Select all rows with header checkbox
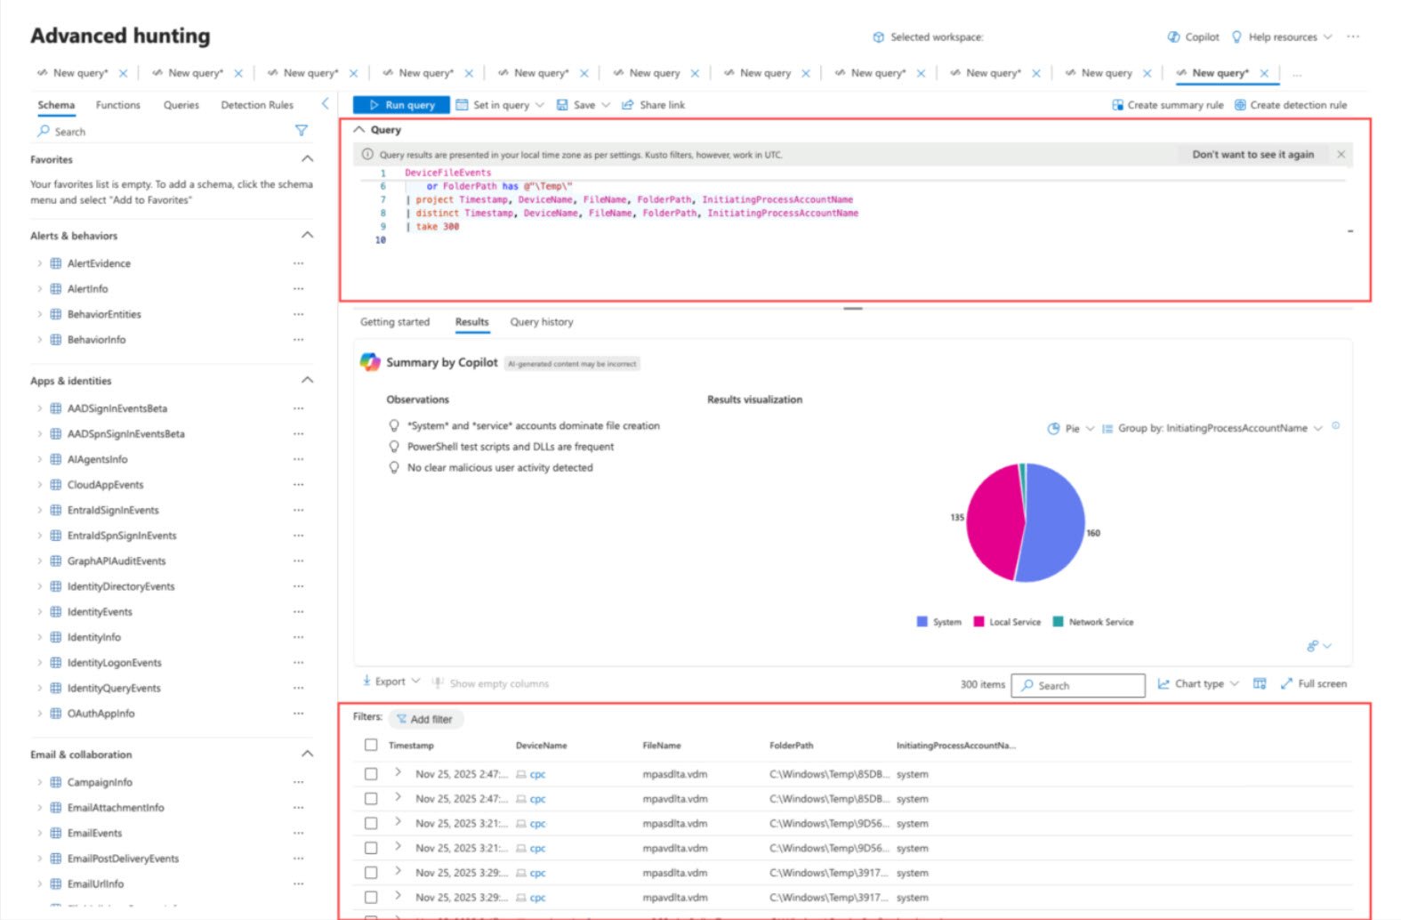Viewport: 1401px width, 920px height. 371,745
